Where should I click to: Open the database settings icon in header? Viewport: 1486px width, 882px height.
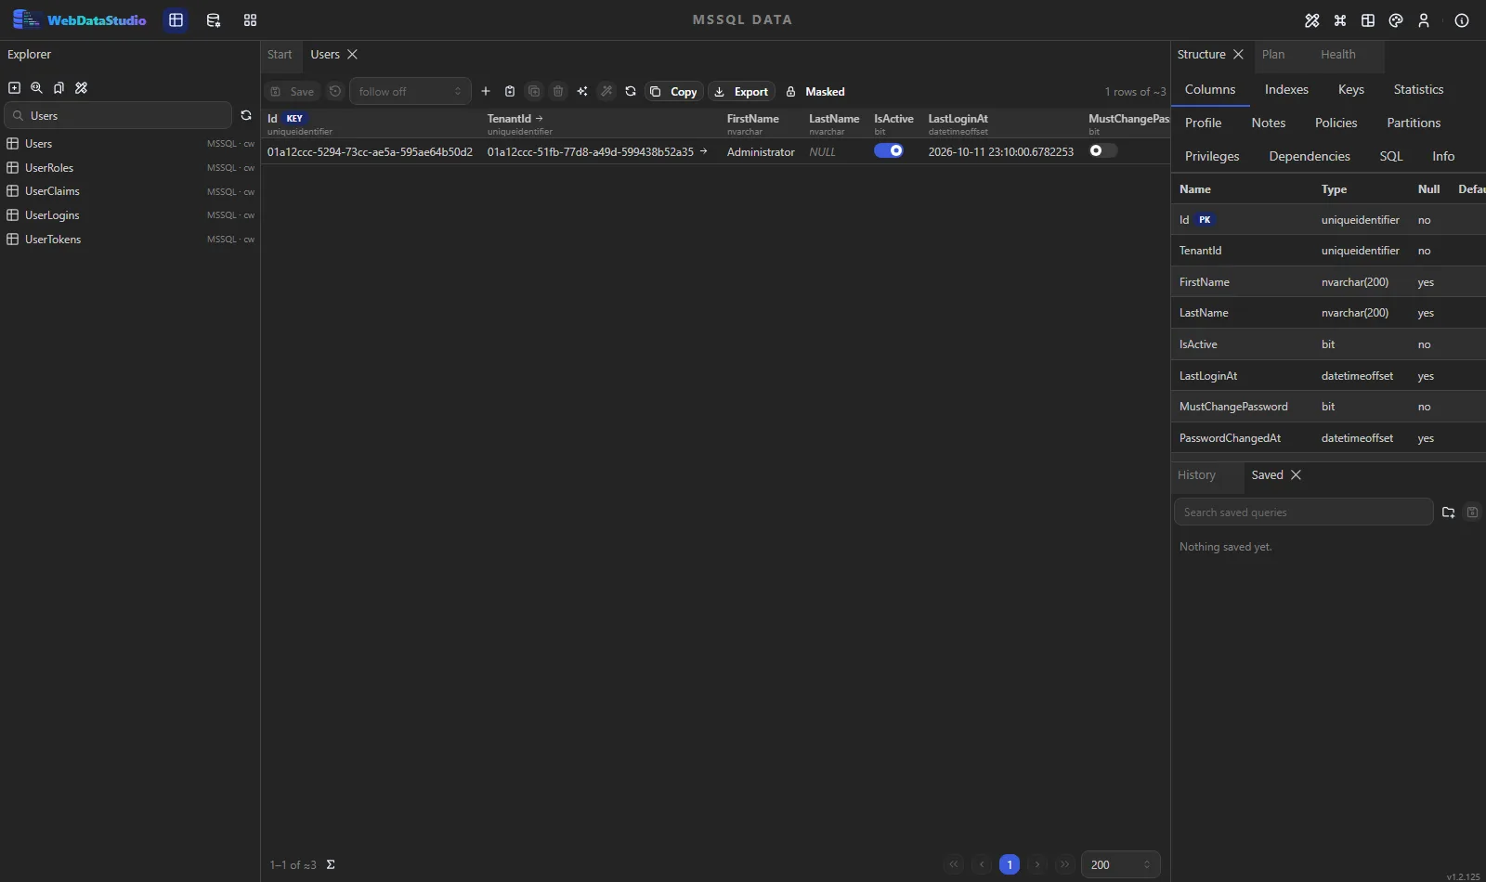[x=213, y=20]
